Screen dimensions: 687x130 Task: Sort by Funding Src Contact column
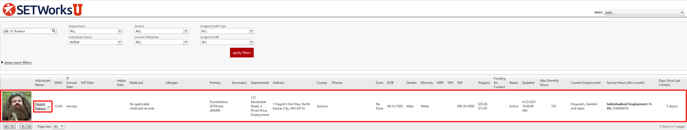coord(500,83)
